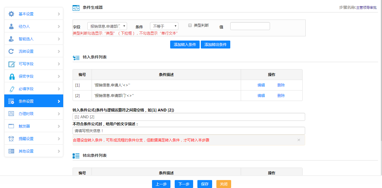Click the gear icon beside 基本设置
This screenshot has height=188, width=382.
[11, 14]
